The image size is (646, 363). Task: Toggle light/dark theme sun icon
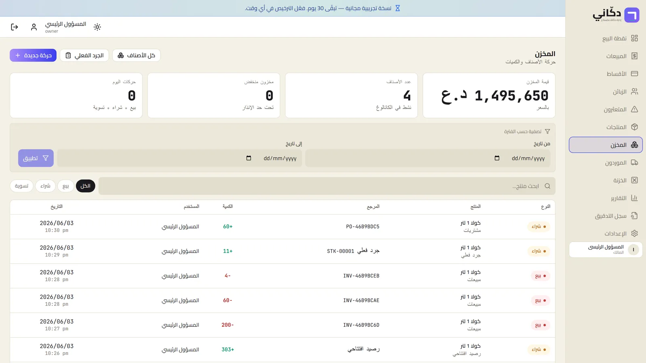tap(97, 27)
